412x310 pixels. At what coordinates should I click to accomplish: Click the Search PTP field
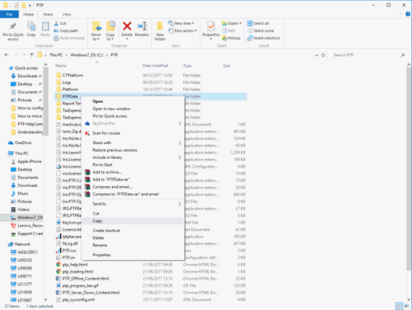coord(368,55)
